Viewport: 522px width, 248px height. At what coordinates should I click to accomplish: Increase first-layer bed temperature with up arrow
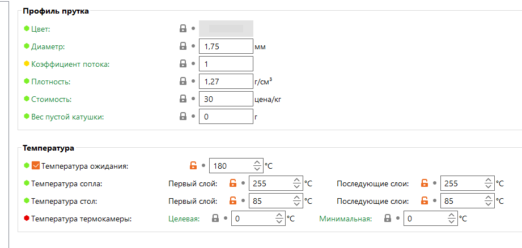coord(296,197)
